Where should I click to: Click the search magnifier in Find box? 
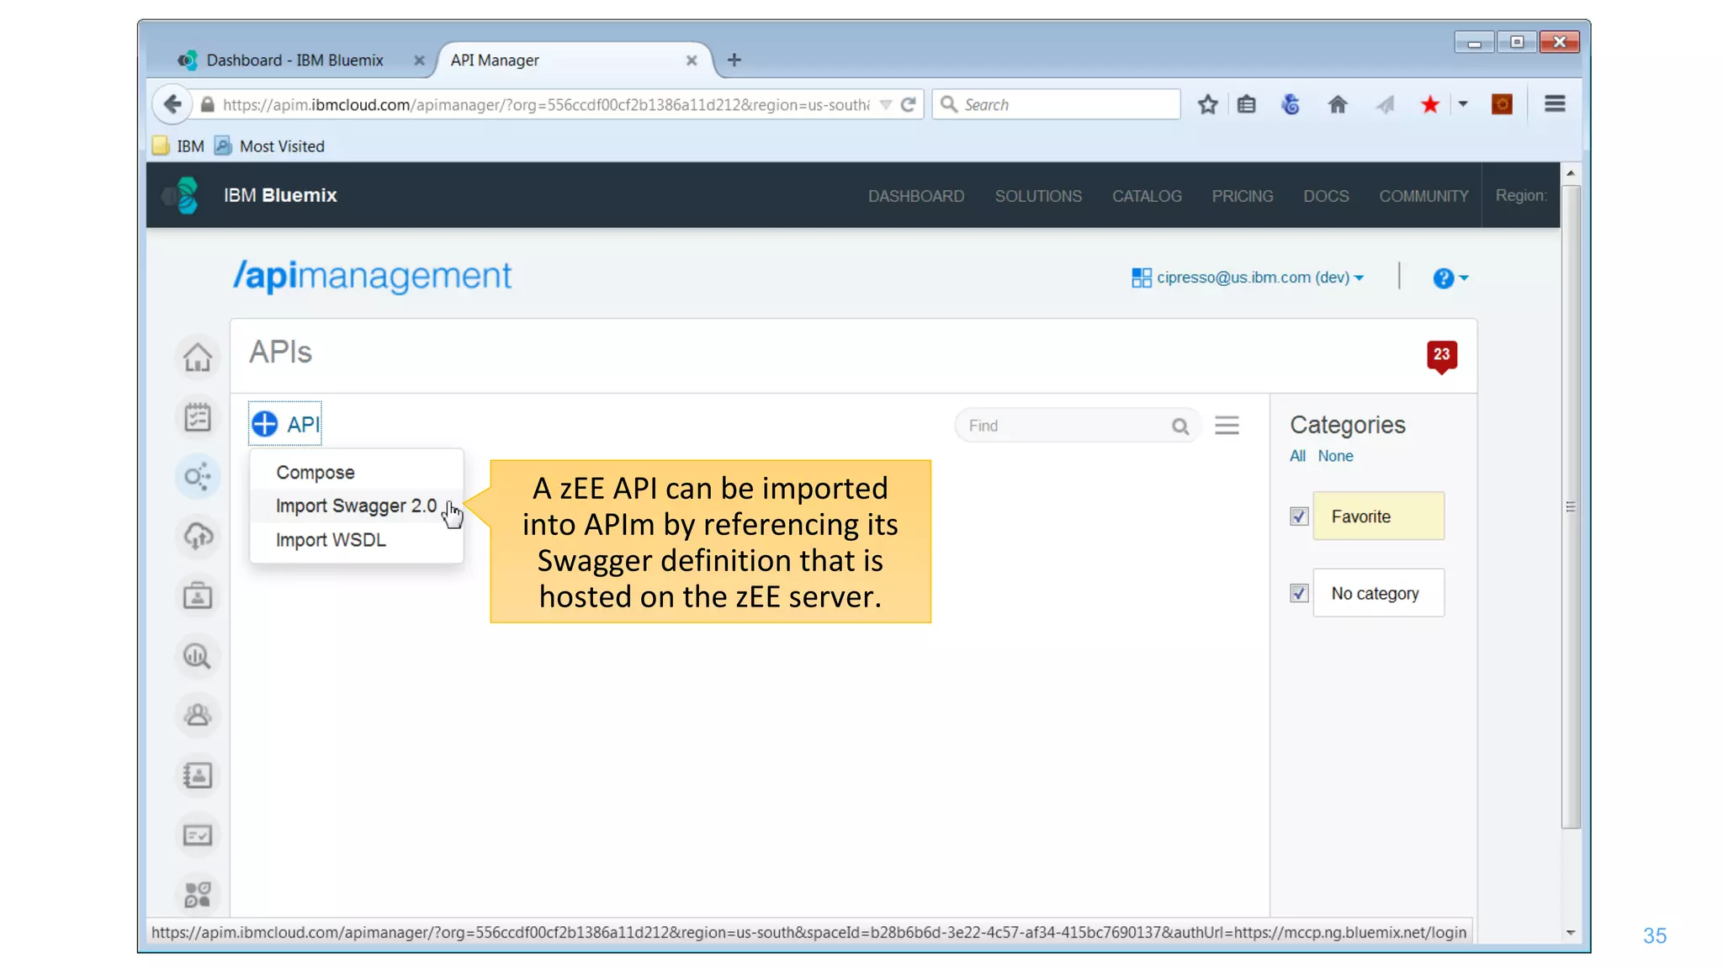point(1180,426)
